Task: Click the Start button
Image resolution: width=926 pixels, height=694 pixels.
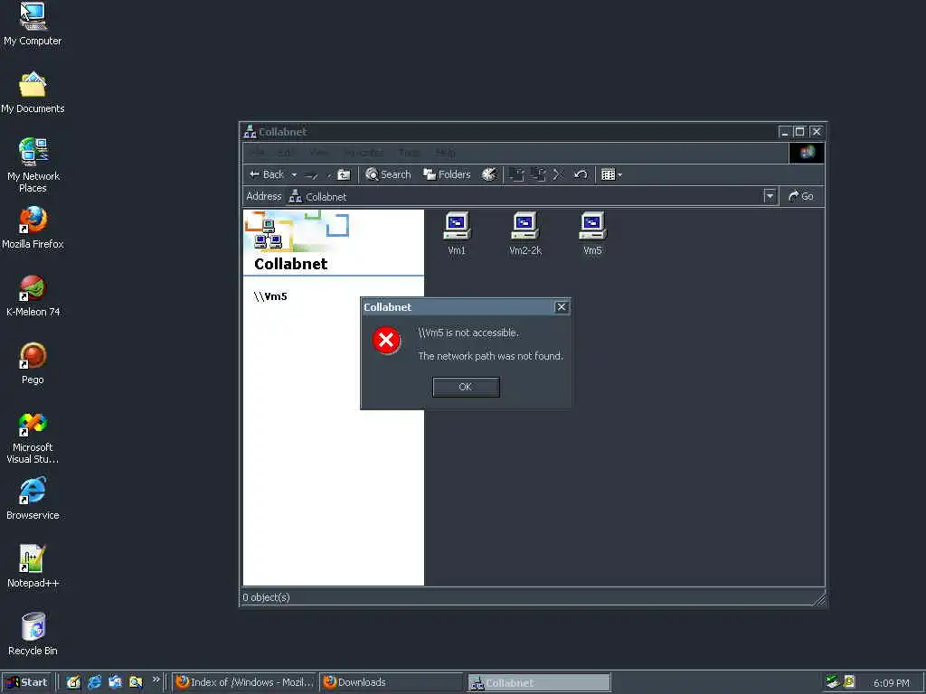Action: click(27, 682)
